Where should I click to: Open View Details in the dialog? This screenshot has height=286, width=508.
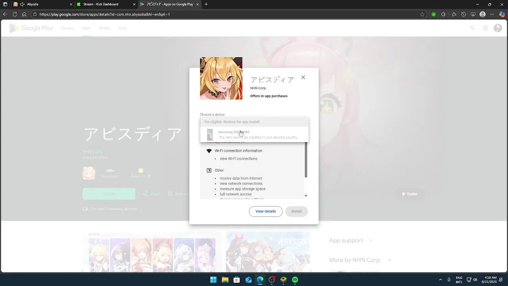coord(266,211)
